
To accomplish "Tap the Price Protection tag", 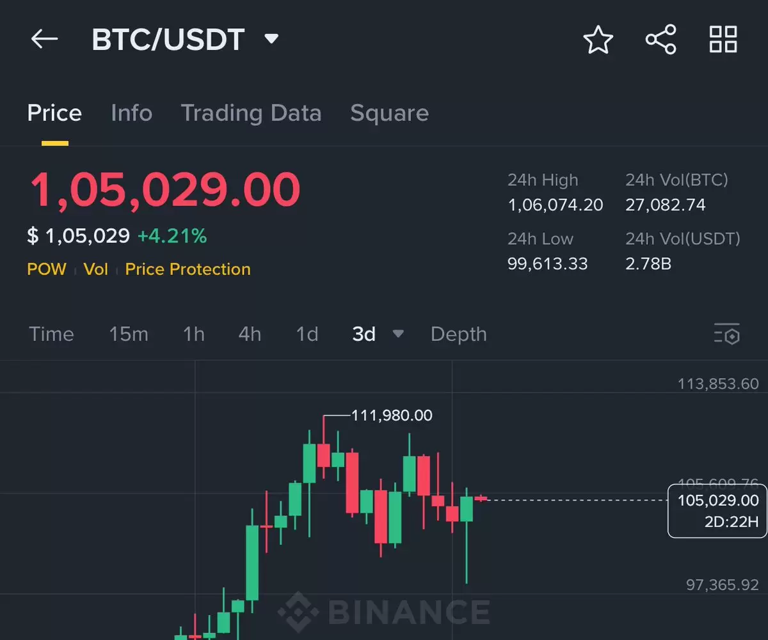I will pos(188,269).
